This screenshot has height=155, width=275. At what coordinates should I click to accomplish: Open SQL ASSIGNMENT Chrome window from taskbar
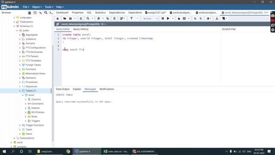pyautogui.click(x=144, y=151)
